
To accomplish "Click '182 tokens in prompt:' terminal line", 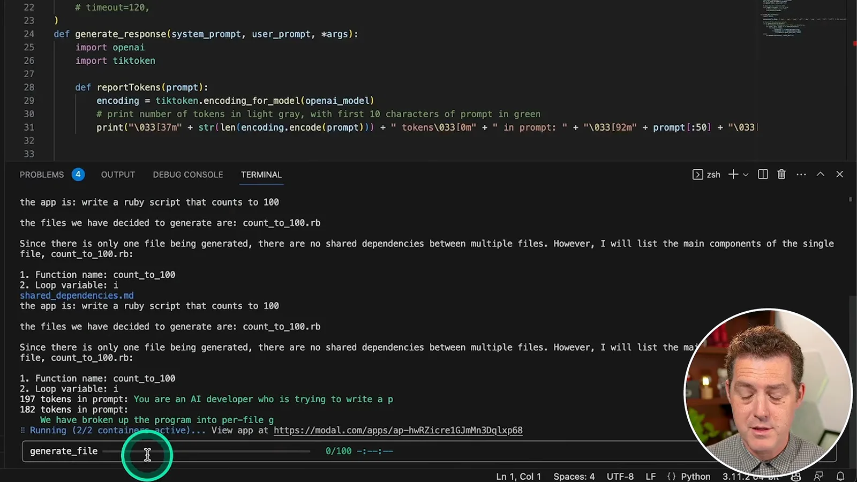I will [74, 410].
